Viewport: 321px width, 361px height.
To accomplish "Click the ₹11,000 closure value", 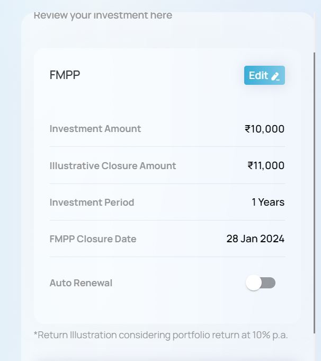I will tap(266, 165).
